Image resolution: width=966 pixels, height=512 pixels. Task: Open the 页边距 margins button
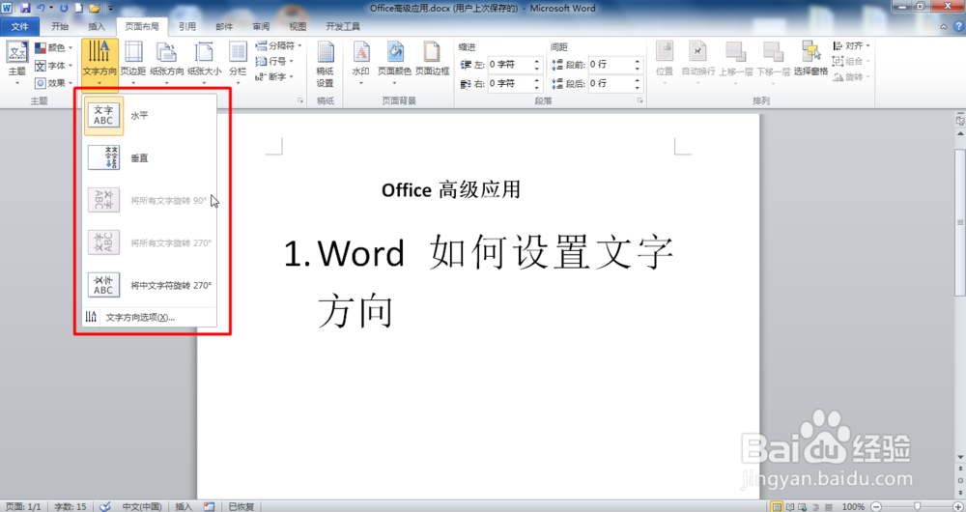pos(133,64)
